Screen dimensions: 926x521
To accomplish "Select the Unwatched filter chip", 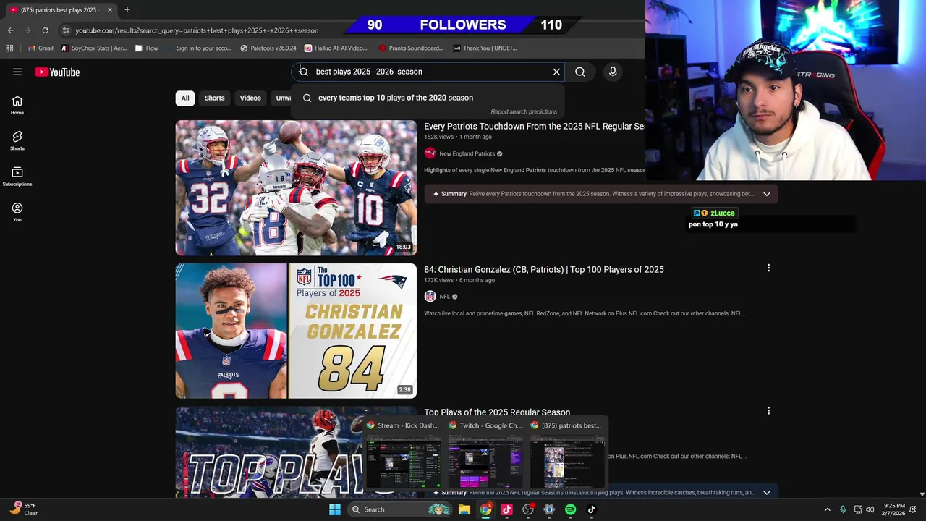I will pos(282,98).
